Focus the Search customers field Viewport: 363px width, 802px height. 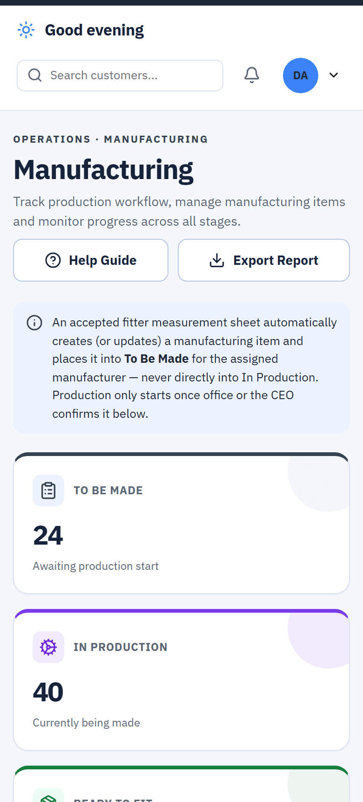[x=120, y=76]
